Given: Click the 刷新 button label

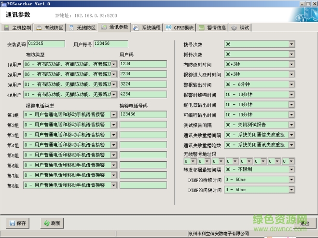Looking at the screenshot, I should [55, 223].
